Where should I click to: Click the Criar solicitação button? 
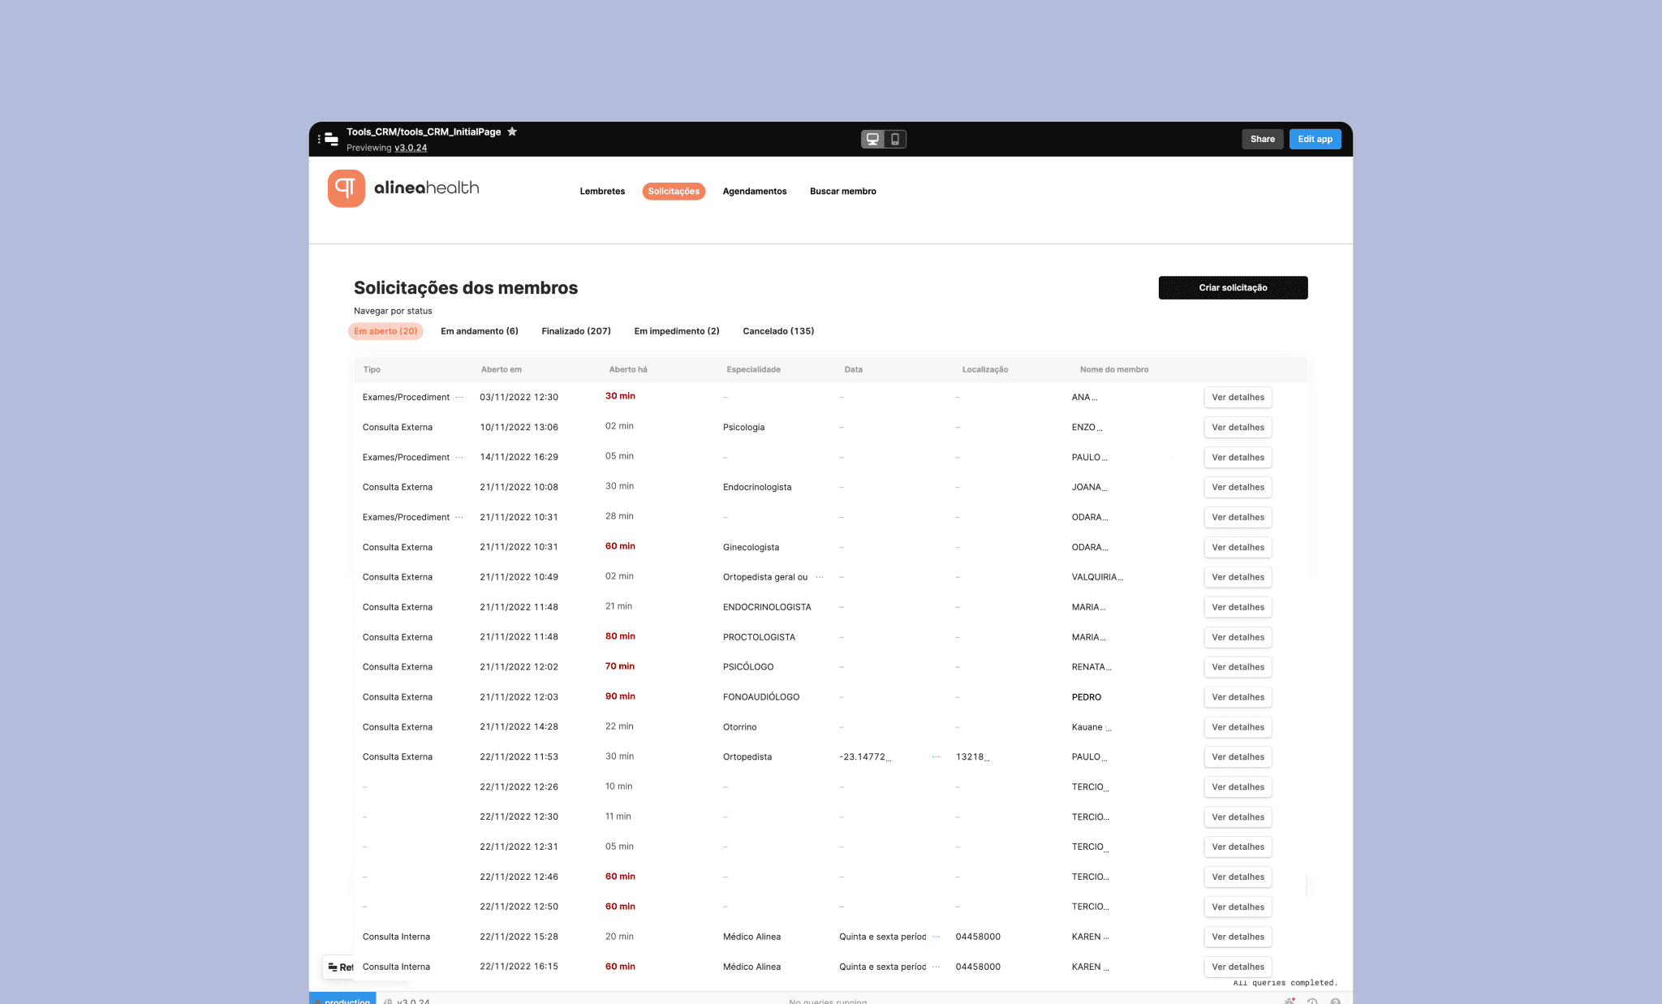[1232, 287]
